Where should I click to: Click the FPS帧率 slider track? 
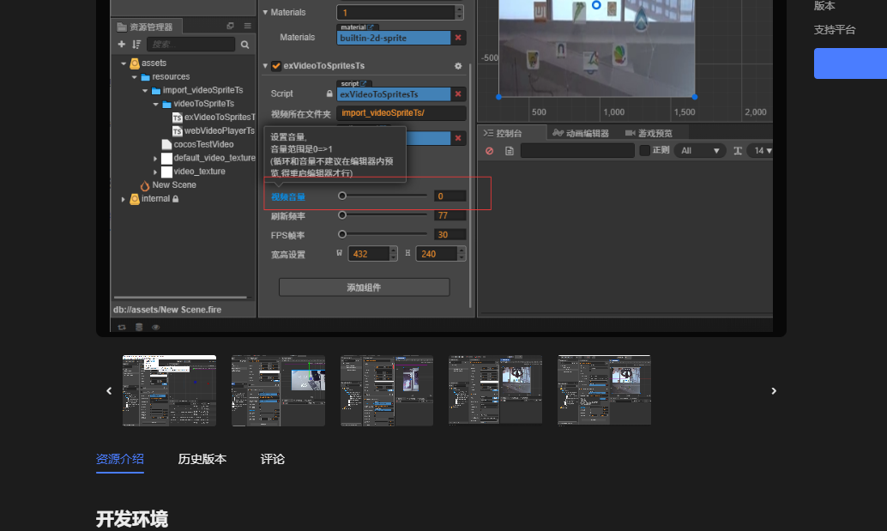384,234
